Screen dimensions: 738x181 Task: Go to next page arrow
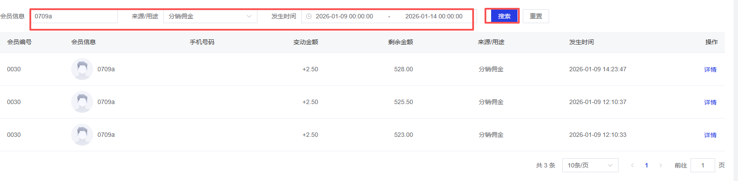[x=660, y=165]
